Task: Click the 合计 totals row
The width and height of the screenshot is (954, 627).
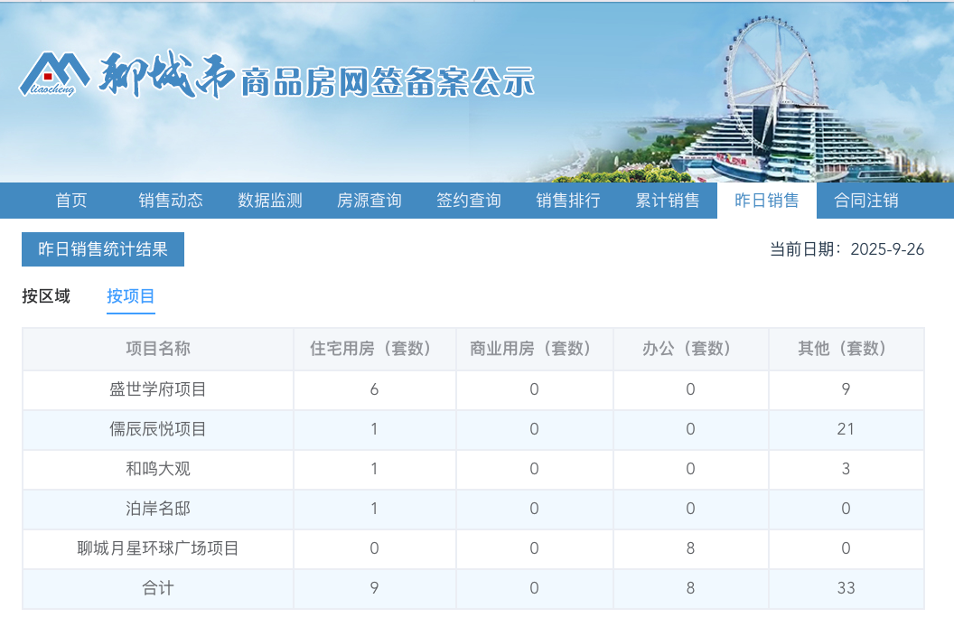Action: 157,588
